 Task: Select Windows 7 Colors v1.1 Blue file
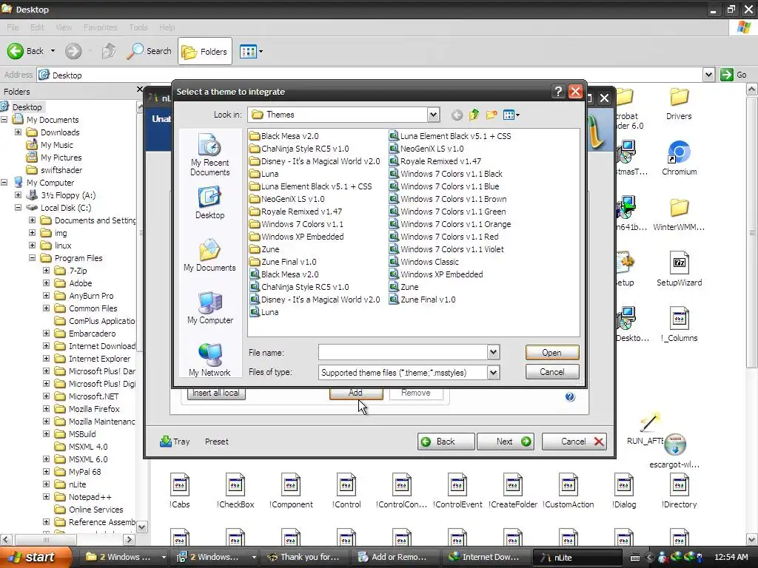[x=444, y=186]
